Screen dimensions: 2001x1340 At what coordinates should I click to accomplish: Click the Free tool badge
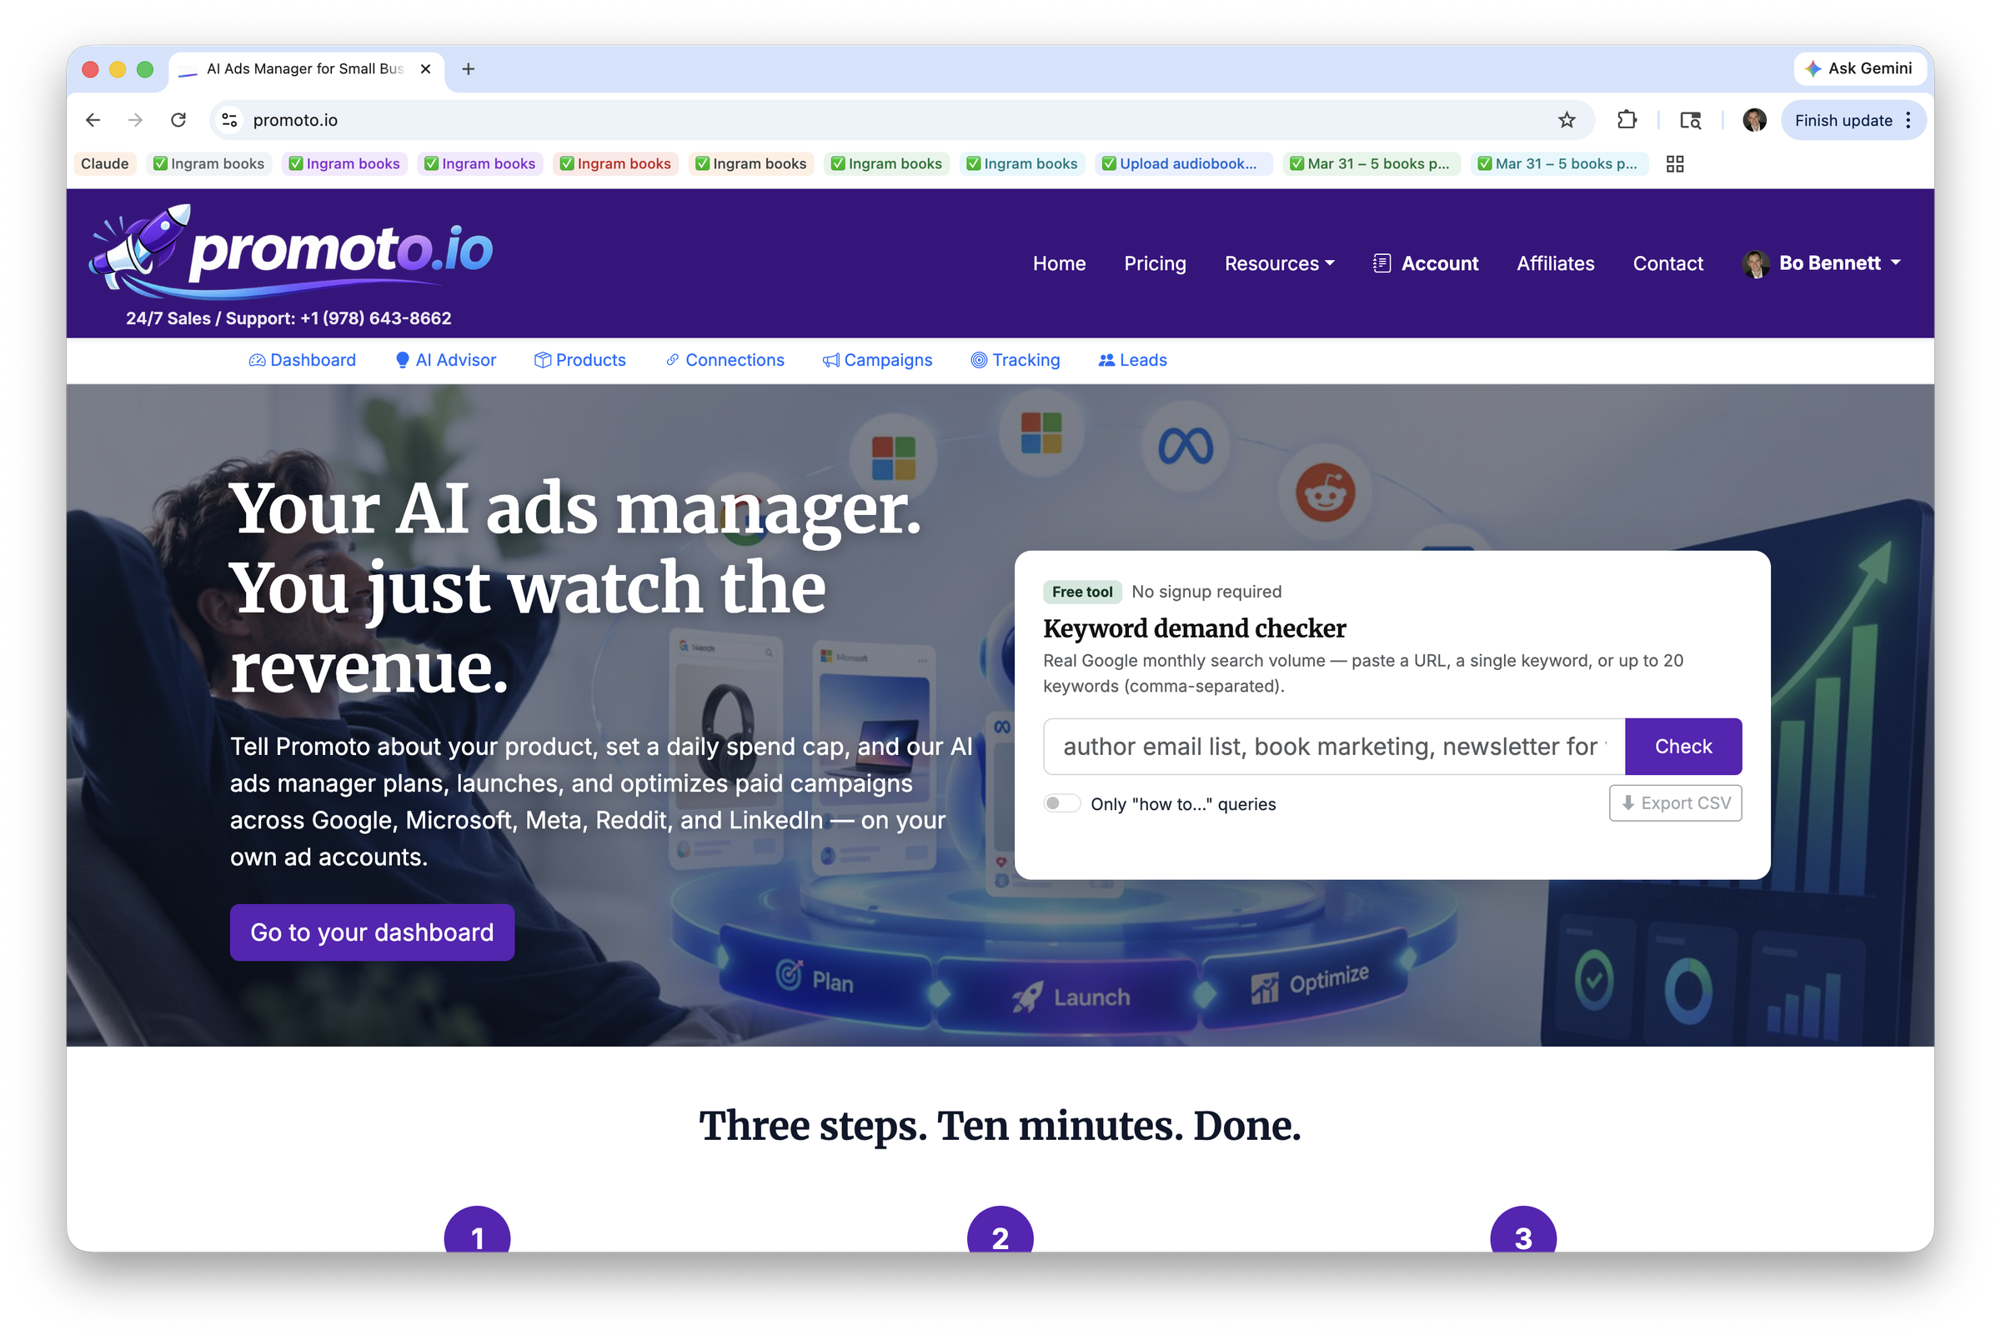[1082, 592]
